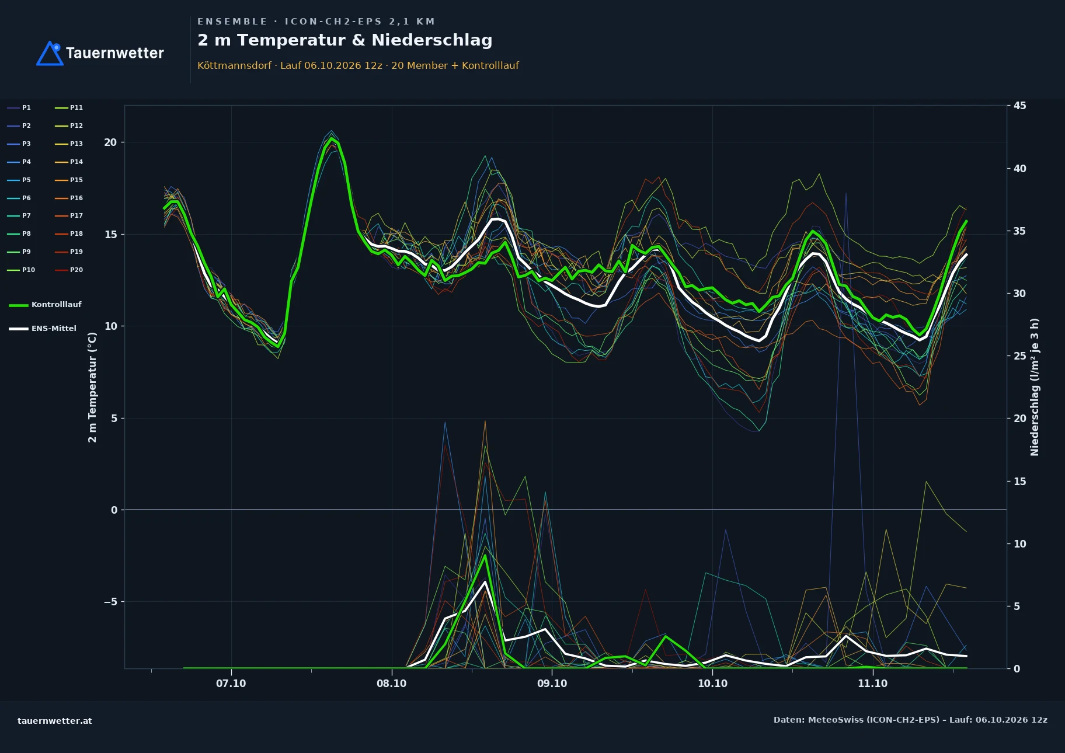Image resolution: width=1065 pixels, height=753 pixels.
Task: Open the tauernwetter.at footer link
Action: click(x=54, y=721)
